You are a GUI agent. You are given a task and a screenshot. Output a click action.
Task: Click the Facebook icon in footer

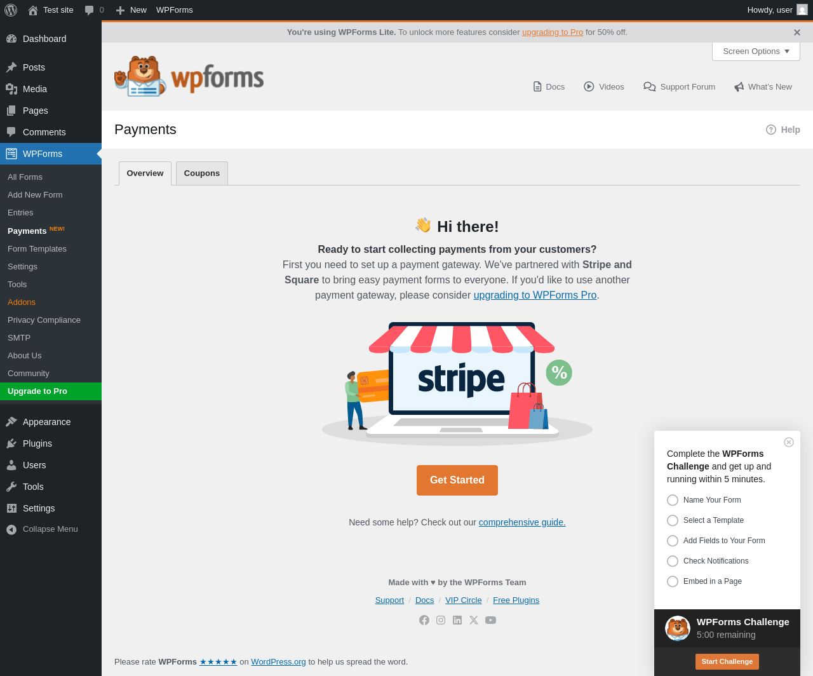tap(424, 620)
